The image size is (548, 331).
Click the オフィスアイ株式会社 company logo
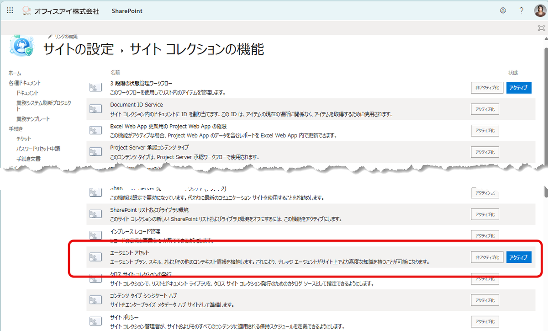coord(61,11)
